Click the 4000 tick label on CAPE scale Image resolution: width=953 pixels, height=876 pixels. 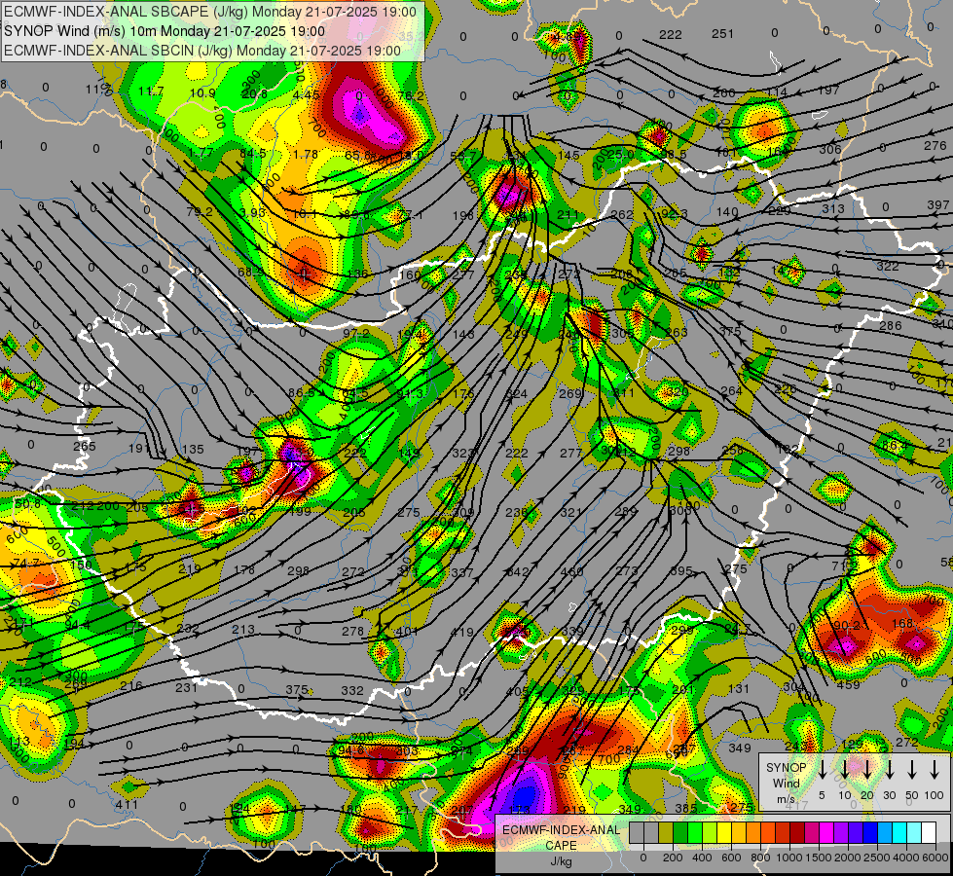(x=906, y=858)
